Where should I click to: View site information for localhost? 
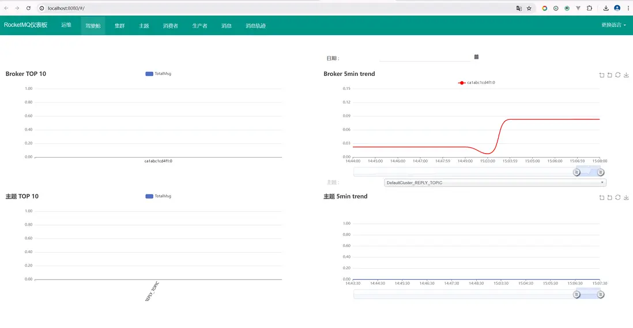42,8
